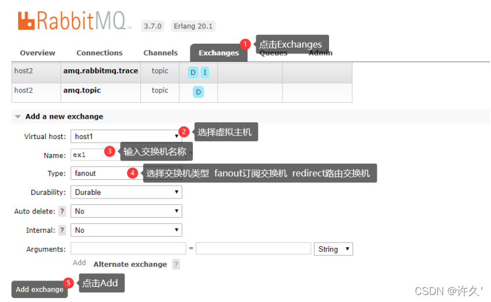Go to the Connections tab
Screen dimensions: 491x302
(99, 53)
